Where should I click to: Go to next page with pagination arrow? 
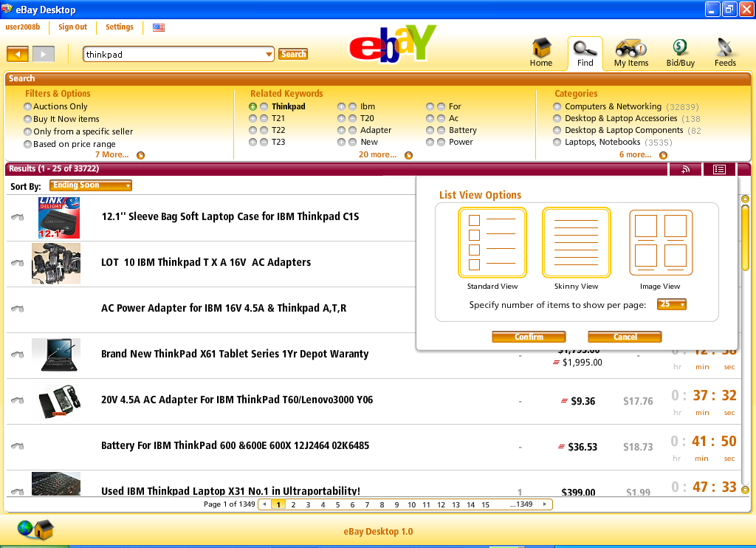(545, 504)
